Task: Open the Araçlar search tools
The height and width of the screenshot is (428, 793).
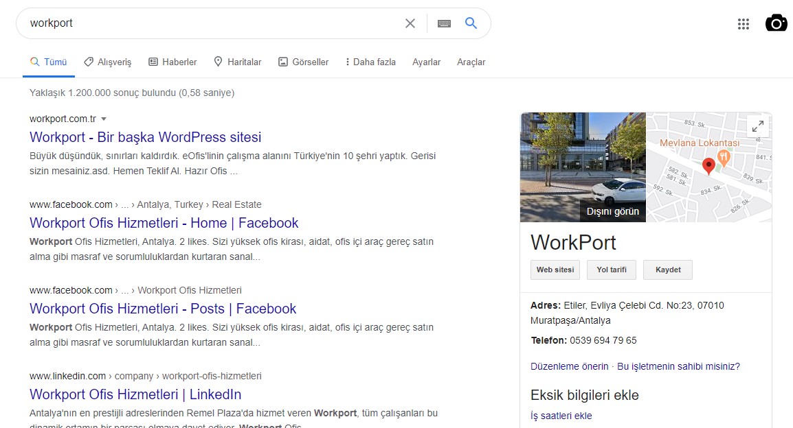Action: (471, 62)
